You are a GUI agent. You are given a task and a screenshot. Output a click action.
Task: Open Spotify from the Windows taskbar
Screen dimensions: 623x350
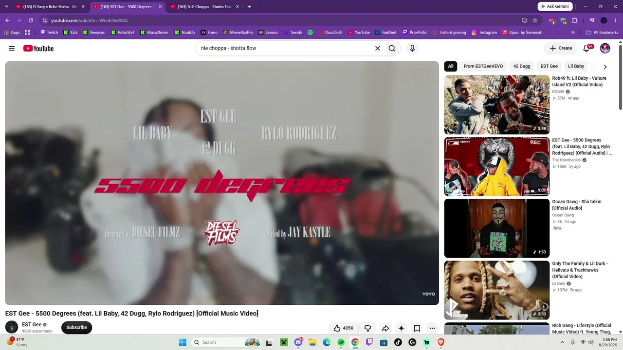point(341,342)
